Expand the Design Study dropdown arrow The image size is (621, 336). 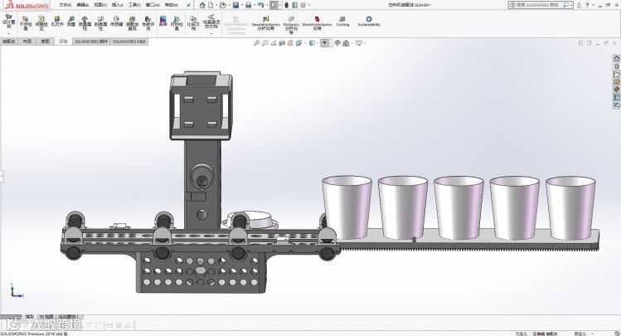point(9,34)
